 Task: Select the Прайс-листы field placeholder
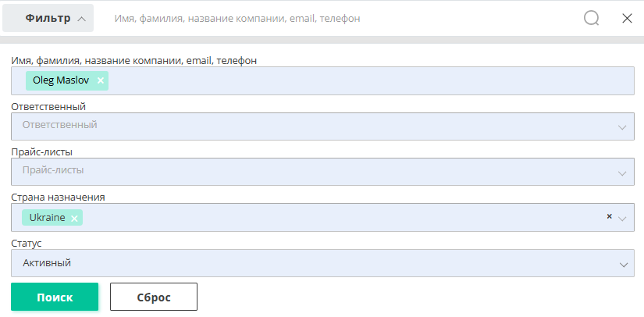click(x=53, y=170)
